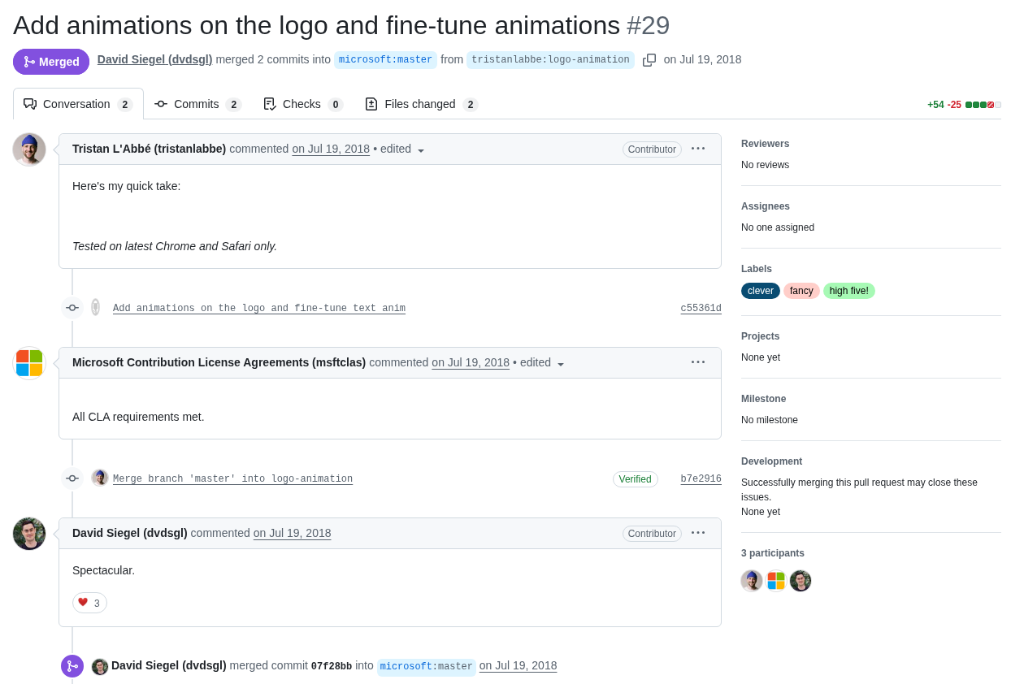Click the 'Projects' sidebar heading
This screenshot has height=684, width=1011.
pyautogui.click(x=761, y=336)
